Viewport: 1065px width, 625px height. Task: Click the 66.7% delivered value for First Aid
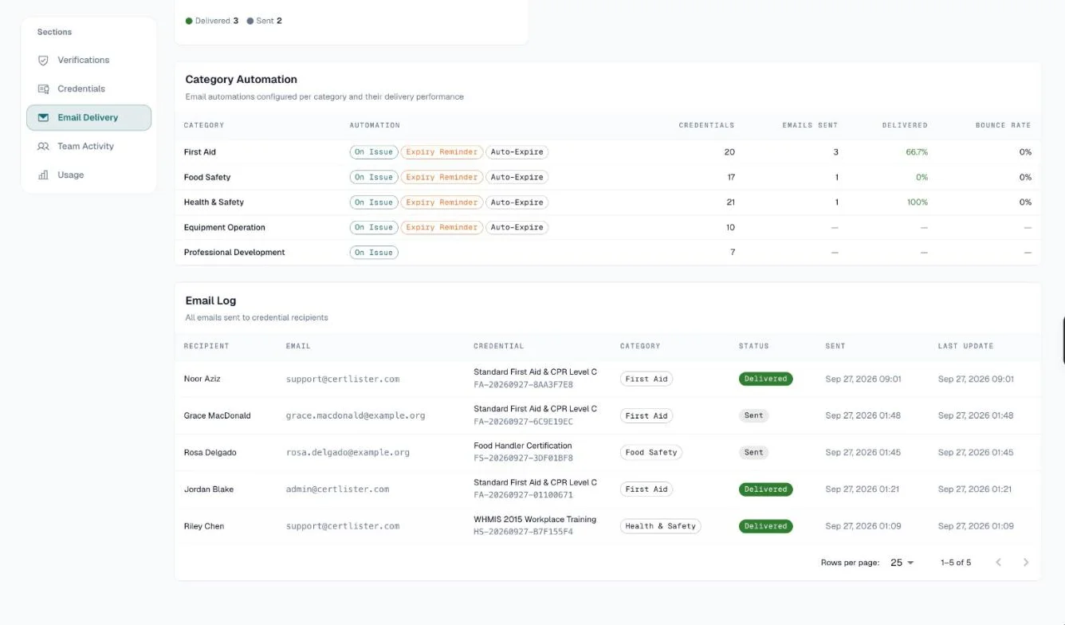[x=917, y=152]
